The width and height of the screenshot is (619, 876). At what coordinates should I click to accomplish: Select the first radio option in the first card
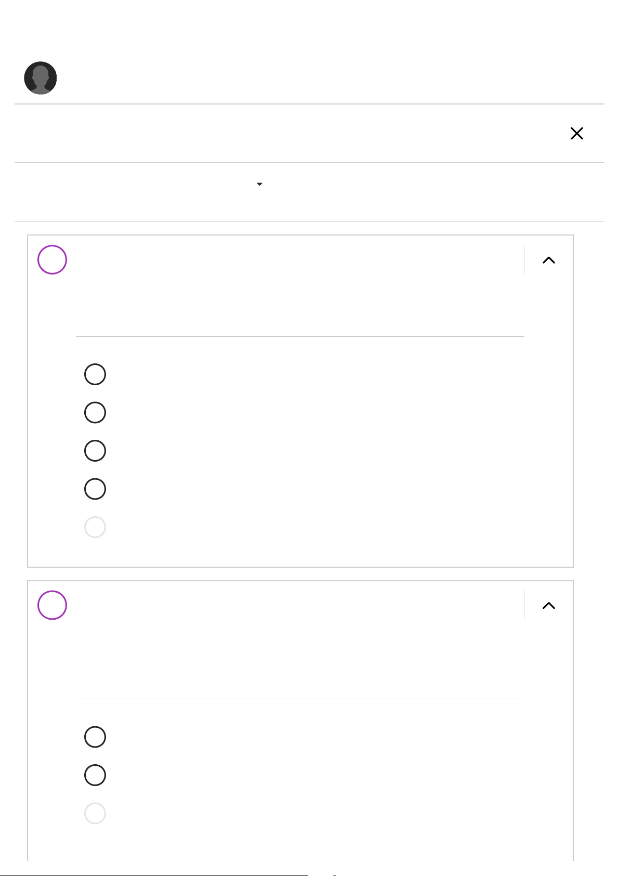(x=95, y=374)
